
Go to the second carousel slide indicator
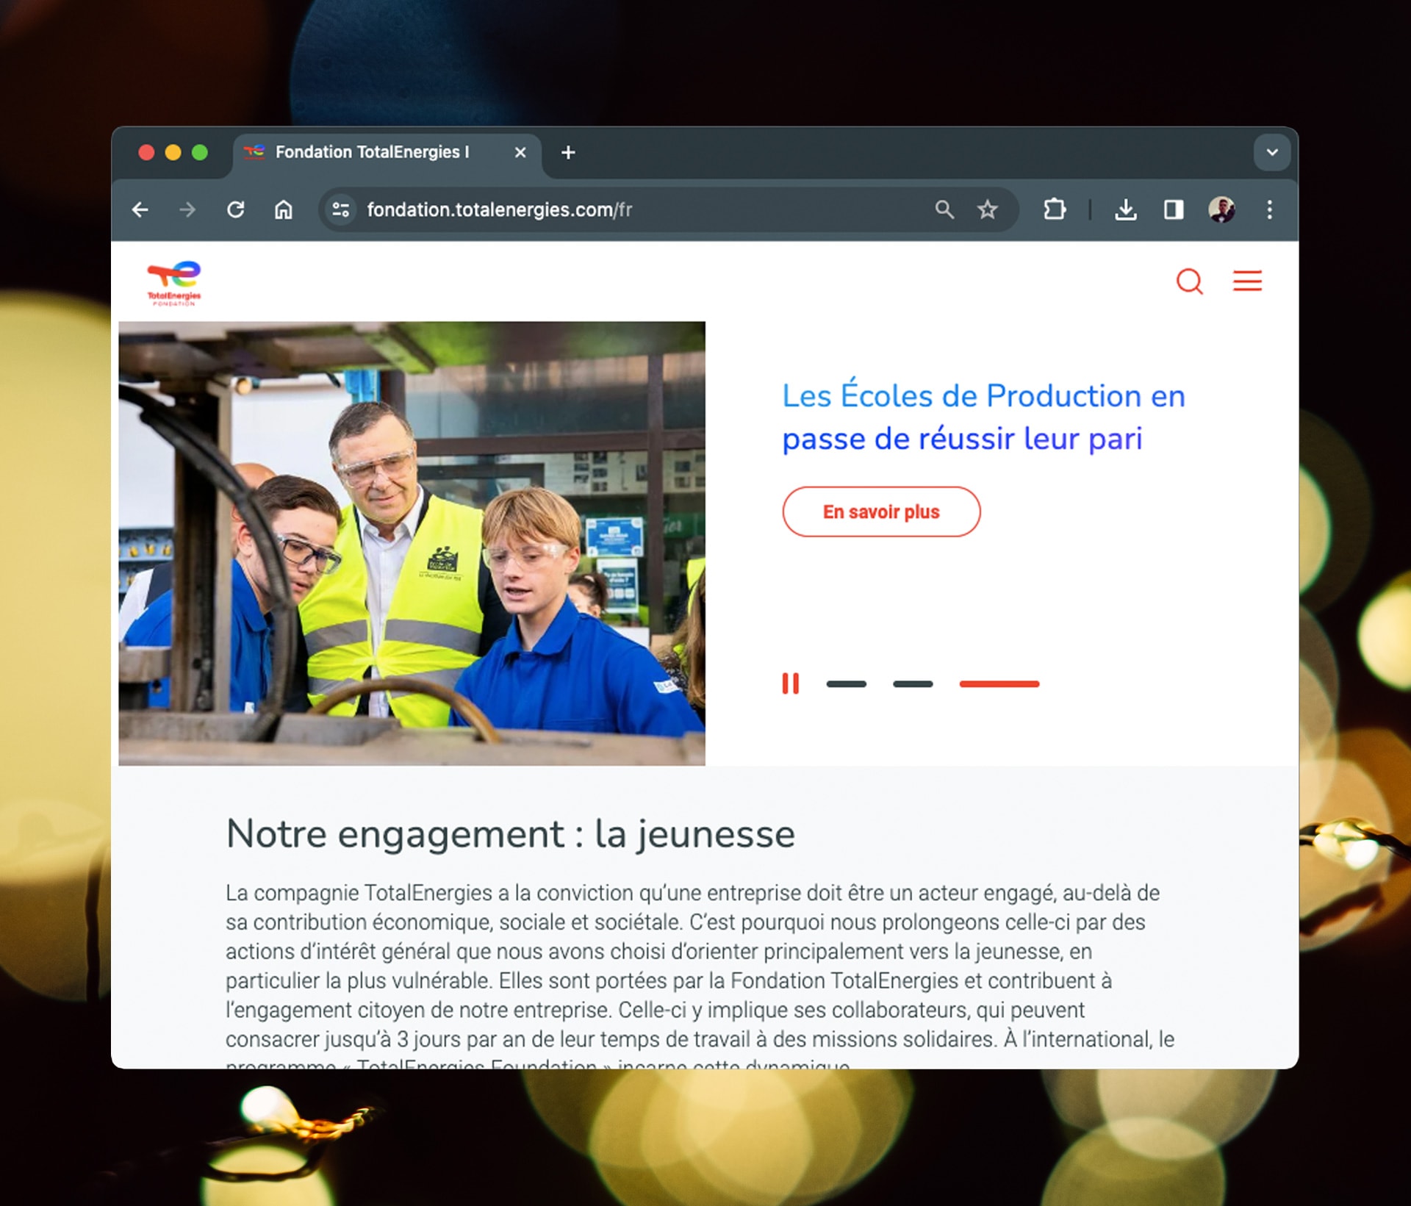(913, 684)
